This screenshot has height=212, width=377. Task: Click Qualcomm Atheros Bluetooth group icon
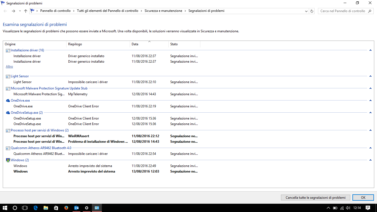(x=8, y=148)
